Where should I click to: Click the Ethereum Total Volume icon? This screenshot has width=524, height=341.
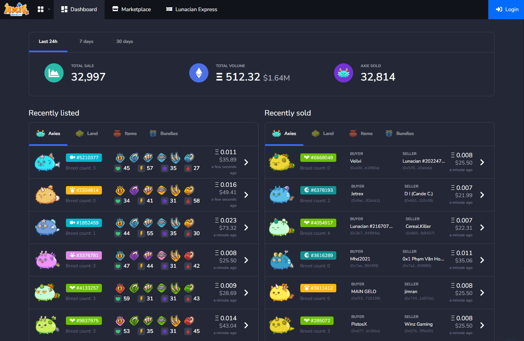point(199,73)
